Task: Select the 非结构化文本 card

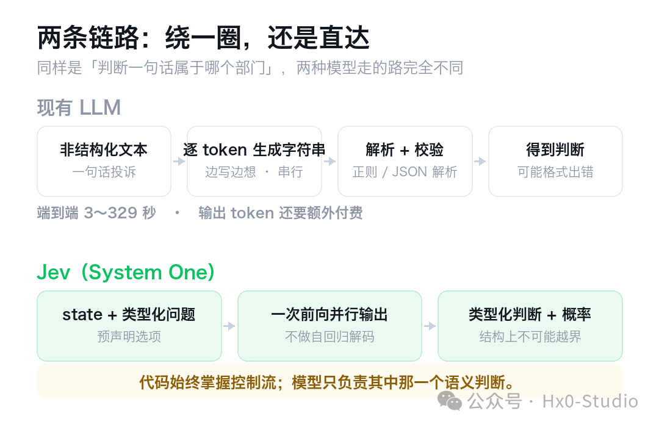Action: coord(104,162)
